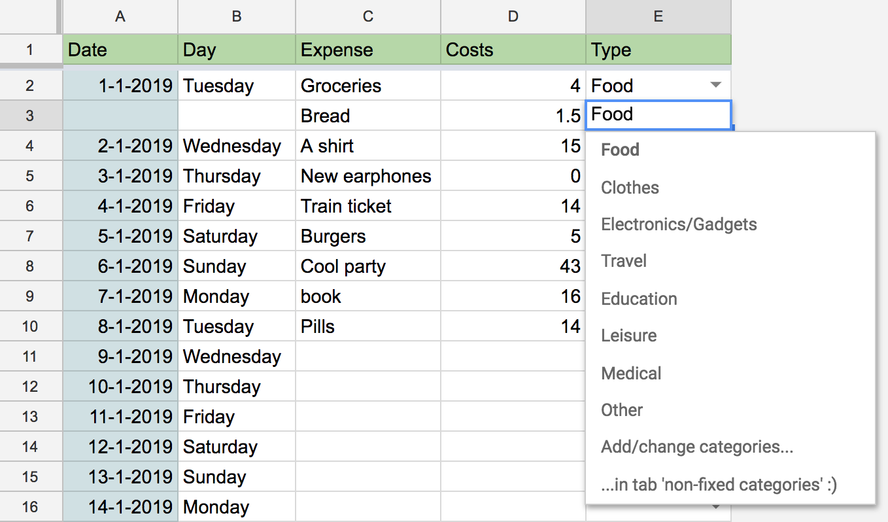Select 'Clothes' from the dropdown list

pyautogui.click(x=630, y=188)
